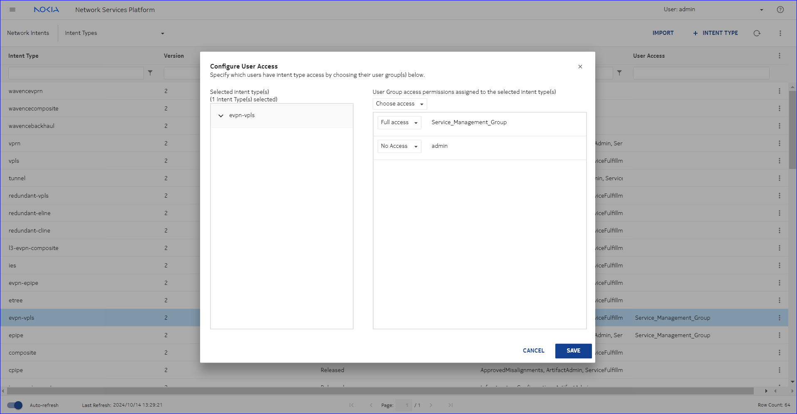This screenshot has height=414, width=797.
Task: Open the evpn-vpls row actions menu
Action: pos(779,318)
